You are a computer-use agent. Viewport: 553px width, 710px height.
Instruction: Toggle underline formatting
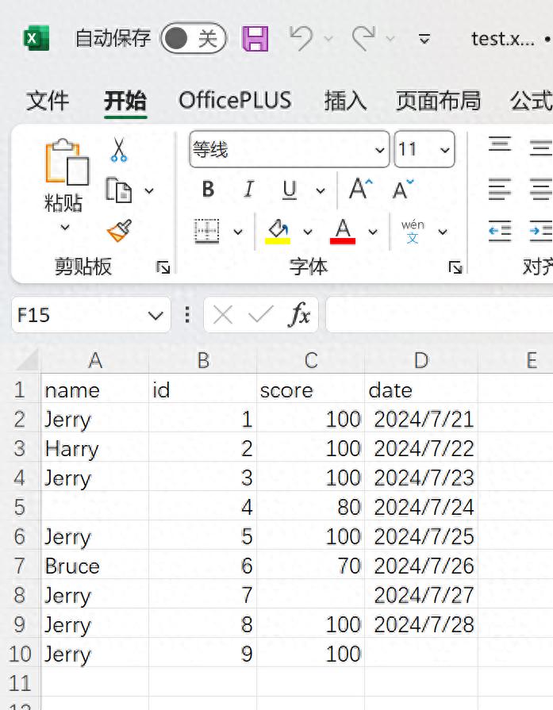tap(290, 190)
